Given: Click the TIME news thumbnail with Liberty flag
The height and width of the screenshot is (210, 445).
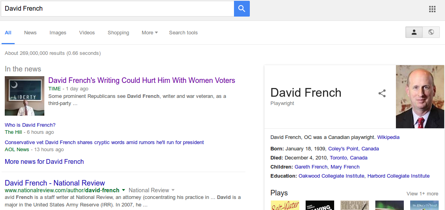Looking at the screenshot, I should 25,96.
